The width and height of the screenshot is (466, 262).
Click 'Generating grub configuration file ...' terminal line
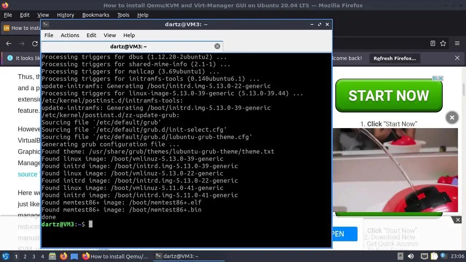pos(110,144)
